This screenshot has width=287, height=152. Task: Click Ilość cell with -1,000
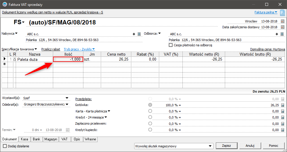click(x=68, y=59)
